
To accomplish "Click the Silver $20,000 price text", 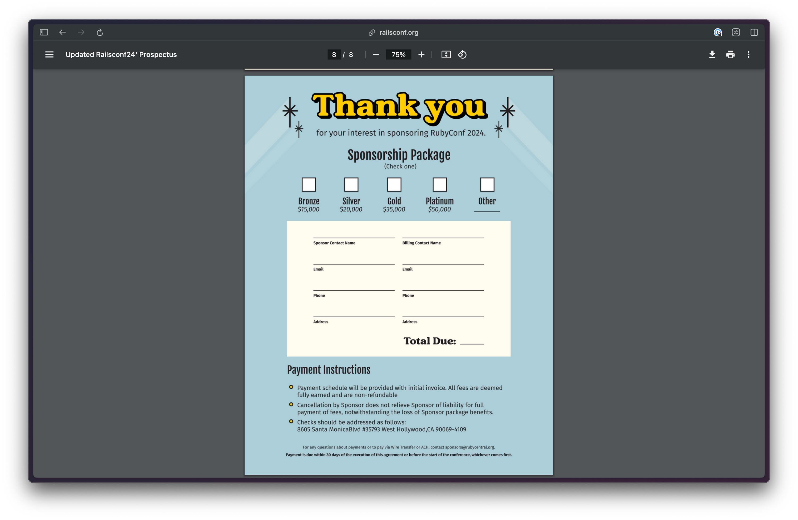I will 351,209.
